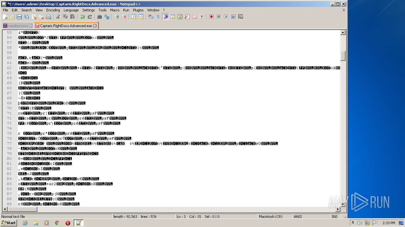Screen dimensions: 405x227
Task: Zoom in on the text
Action: pos(117,17)
